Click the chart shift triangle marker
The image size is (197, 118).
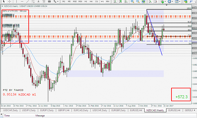point(167,5)
